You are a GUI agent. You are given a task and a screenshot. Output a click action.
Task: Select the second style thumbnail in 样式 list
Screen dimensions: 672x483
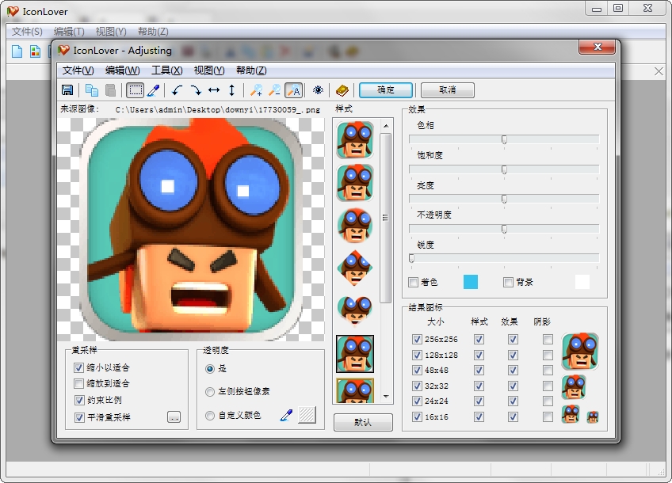(x=354, y=183)
